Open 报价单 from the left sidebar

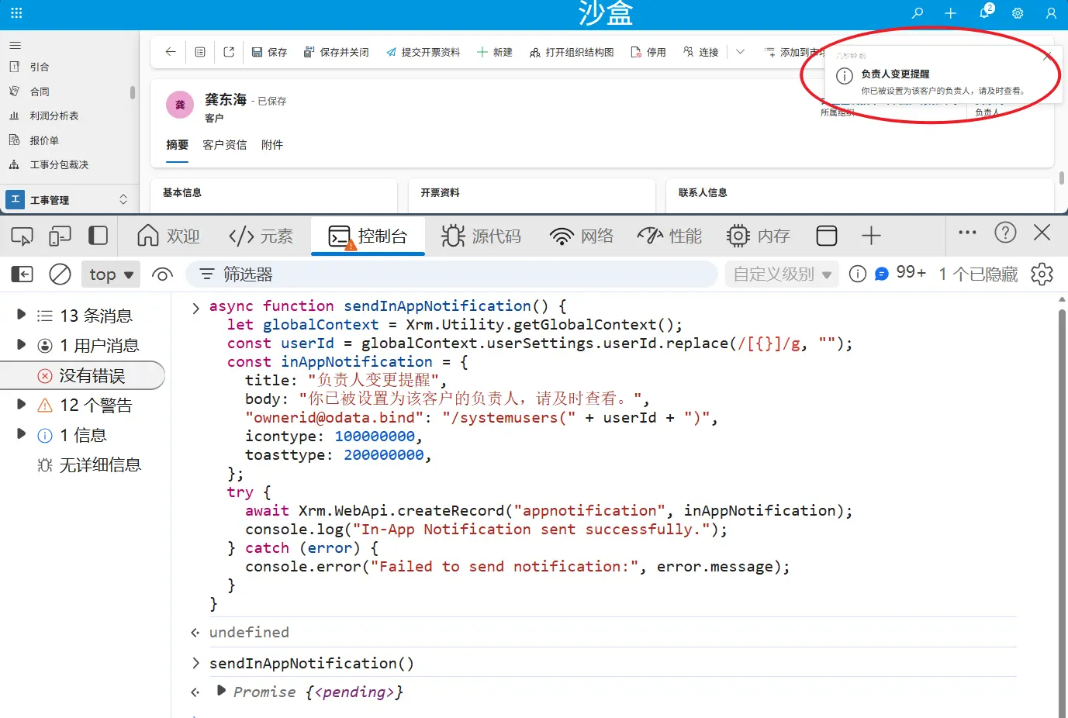coord(44,140)
